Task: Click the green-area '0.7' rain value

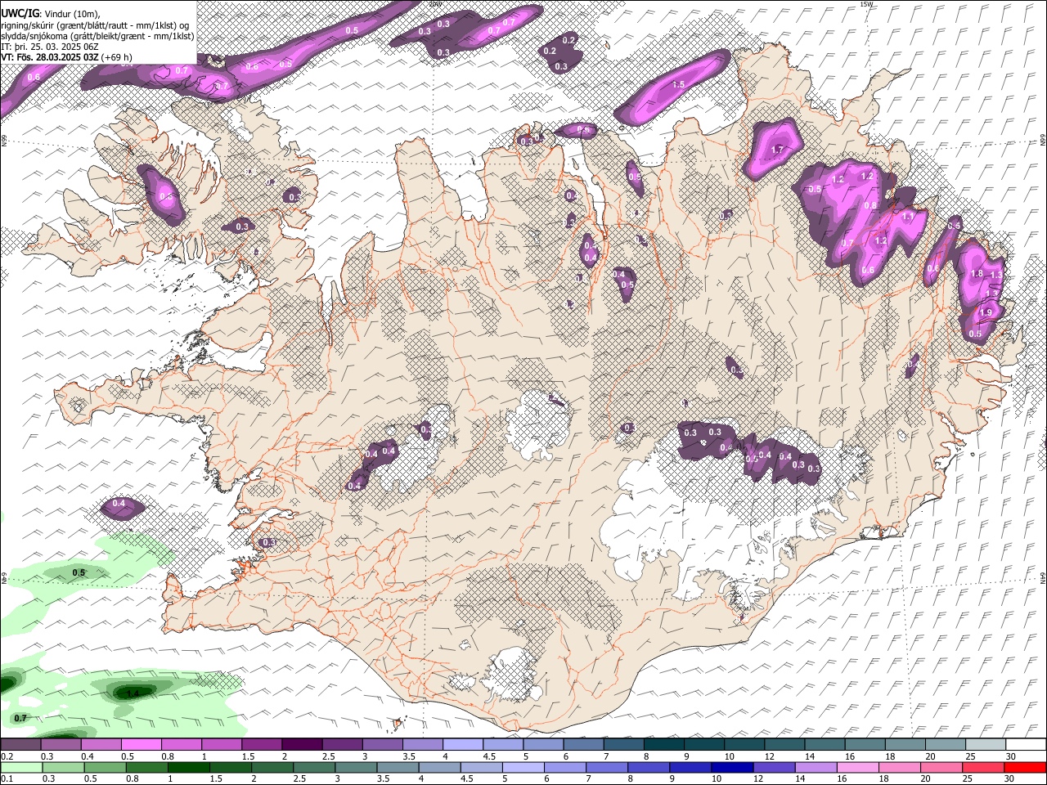Action: click(x=20, y=718)
